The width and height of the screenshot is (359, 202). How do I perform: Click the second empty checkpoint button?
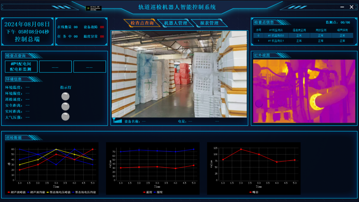tap(55, 67)
